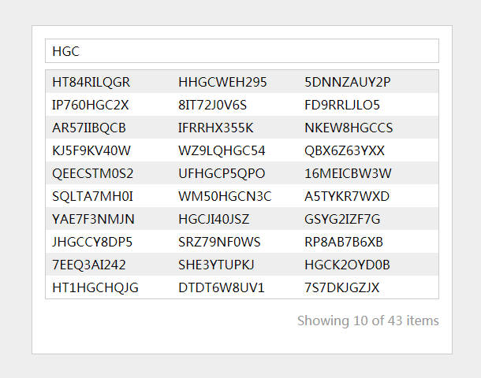
Task: Select the HHGCWEH295 cell
Action: pyautogui.click(x=222, y=82)
